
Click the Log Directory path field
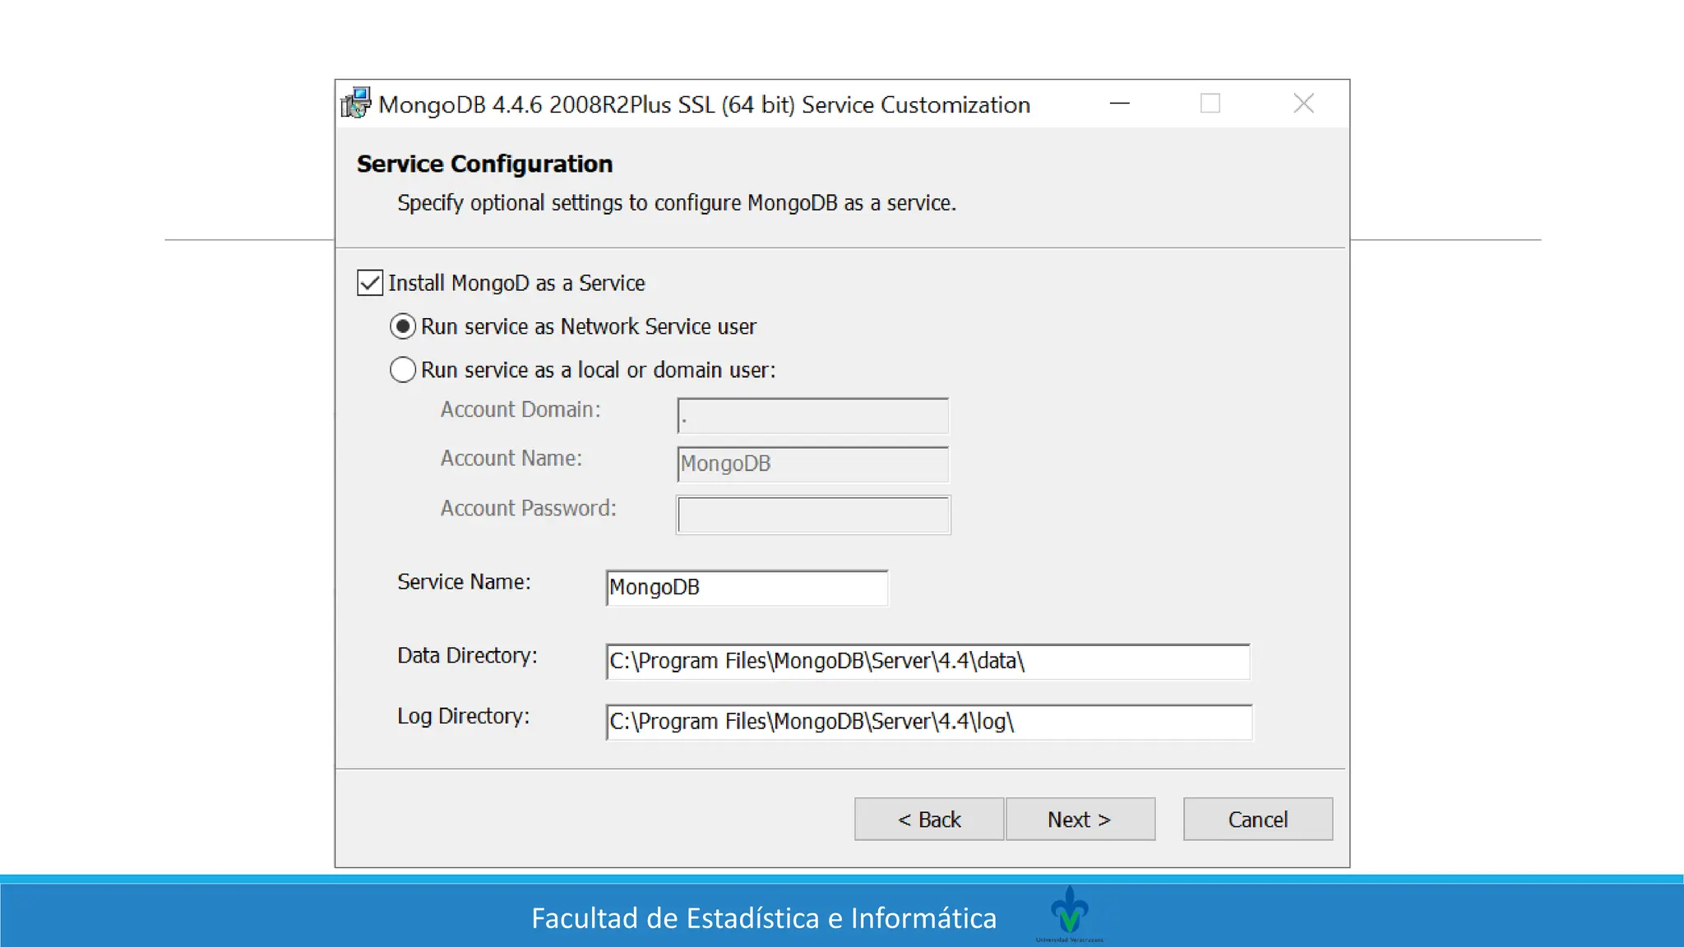[x=928, y=722]
